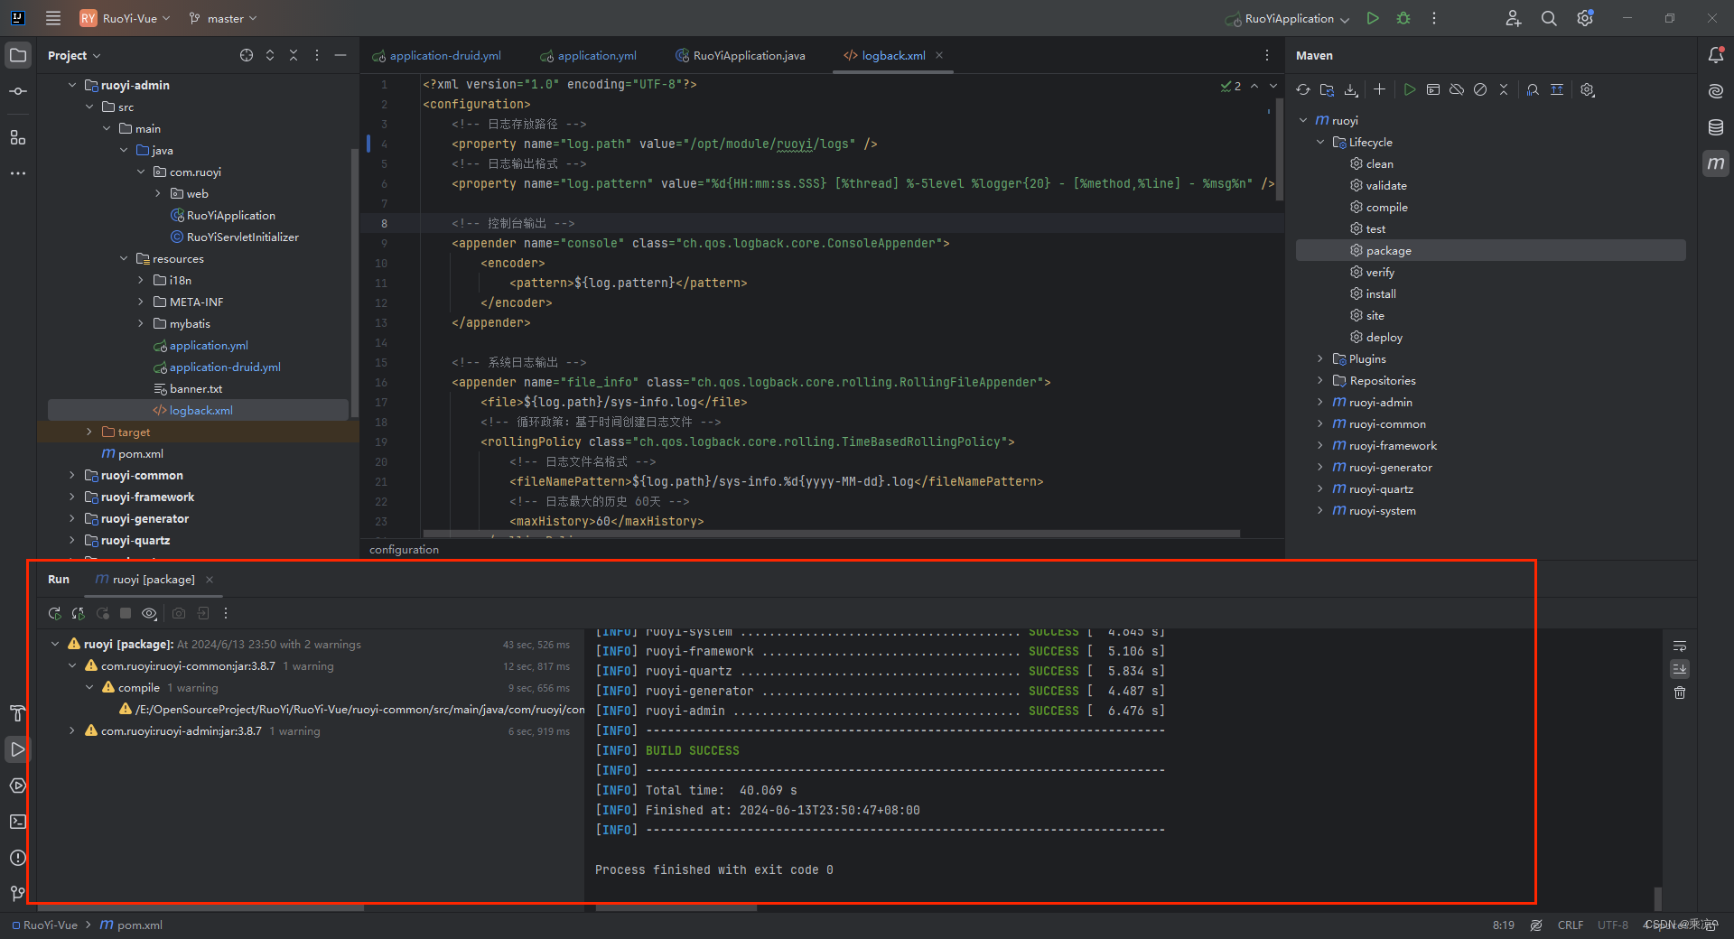Toggle the build tree view eye icon
This screenshot has width=1734, height=939.
coord(149,613)
